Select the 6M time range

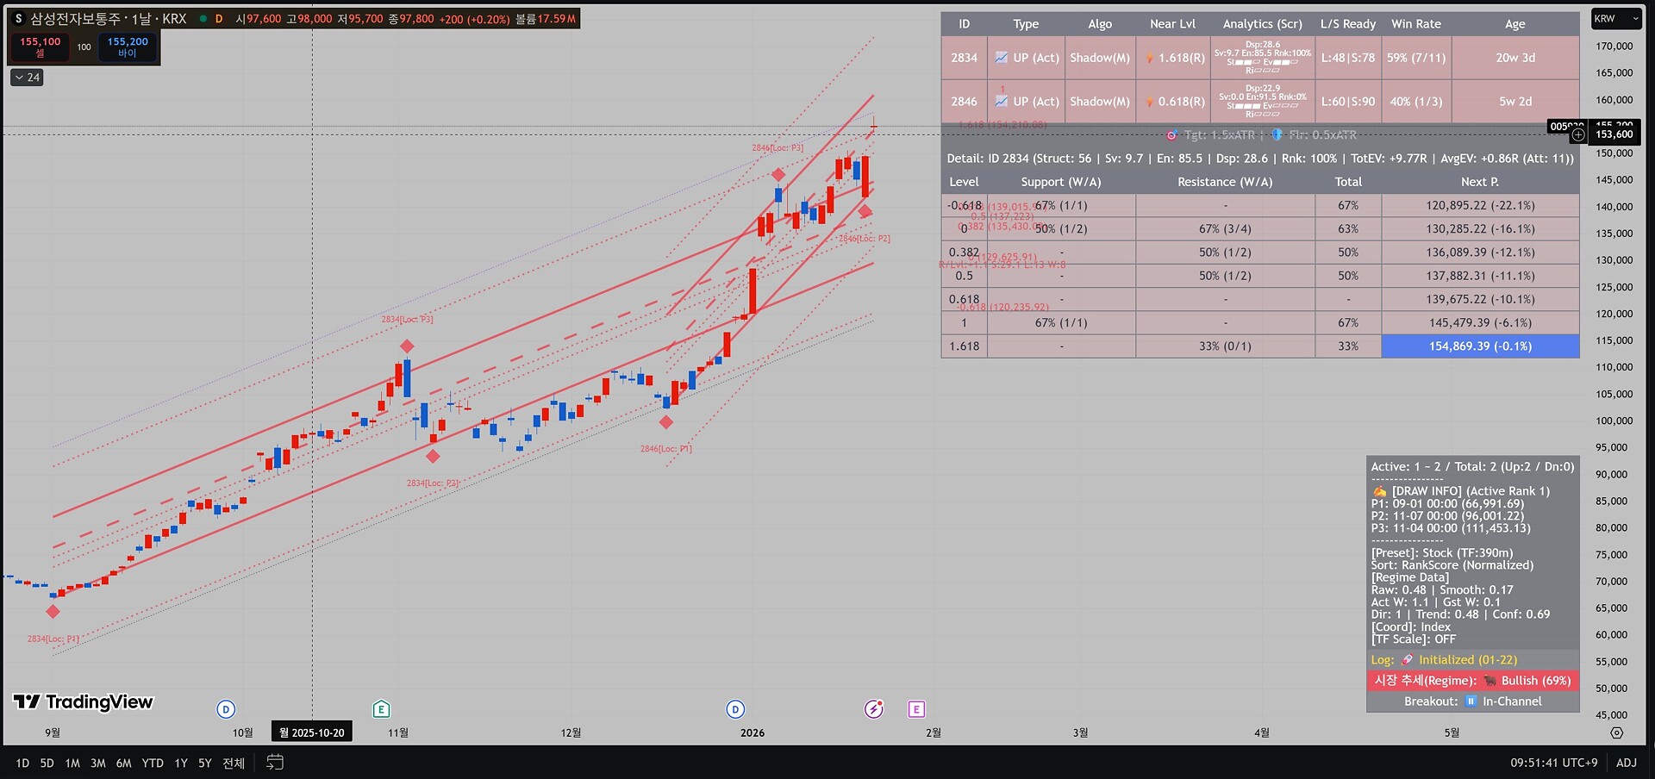click(x=124, y=763)
